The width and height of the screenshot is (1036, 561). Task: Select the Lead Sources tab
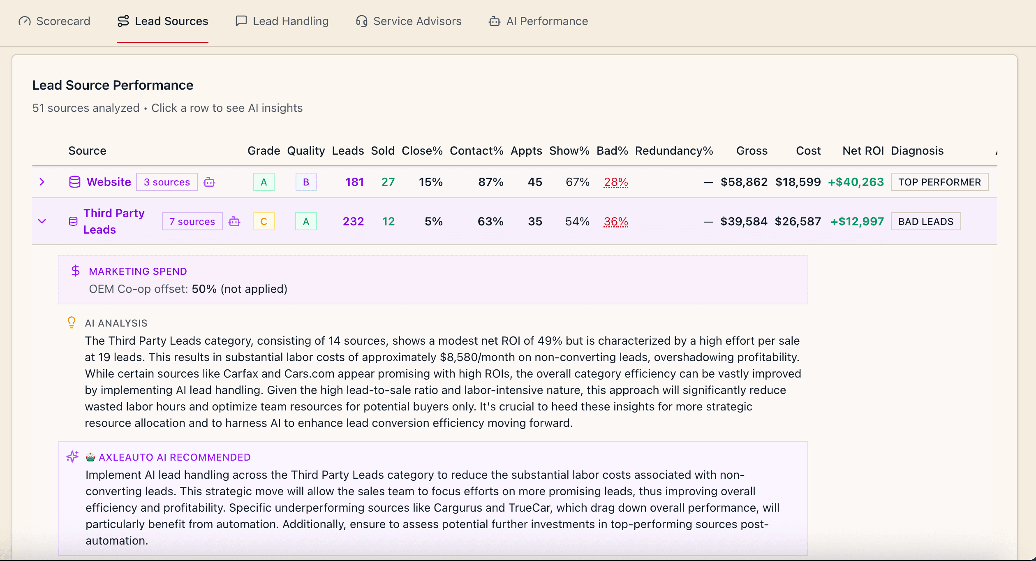[163, 21]
